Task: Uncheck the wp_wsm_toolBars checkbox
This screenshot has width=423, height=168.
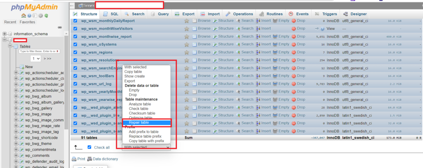Action: pyautogui.click(x=75, y=76)
